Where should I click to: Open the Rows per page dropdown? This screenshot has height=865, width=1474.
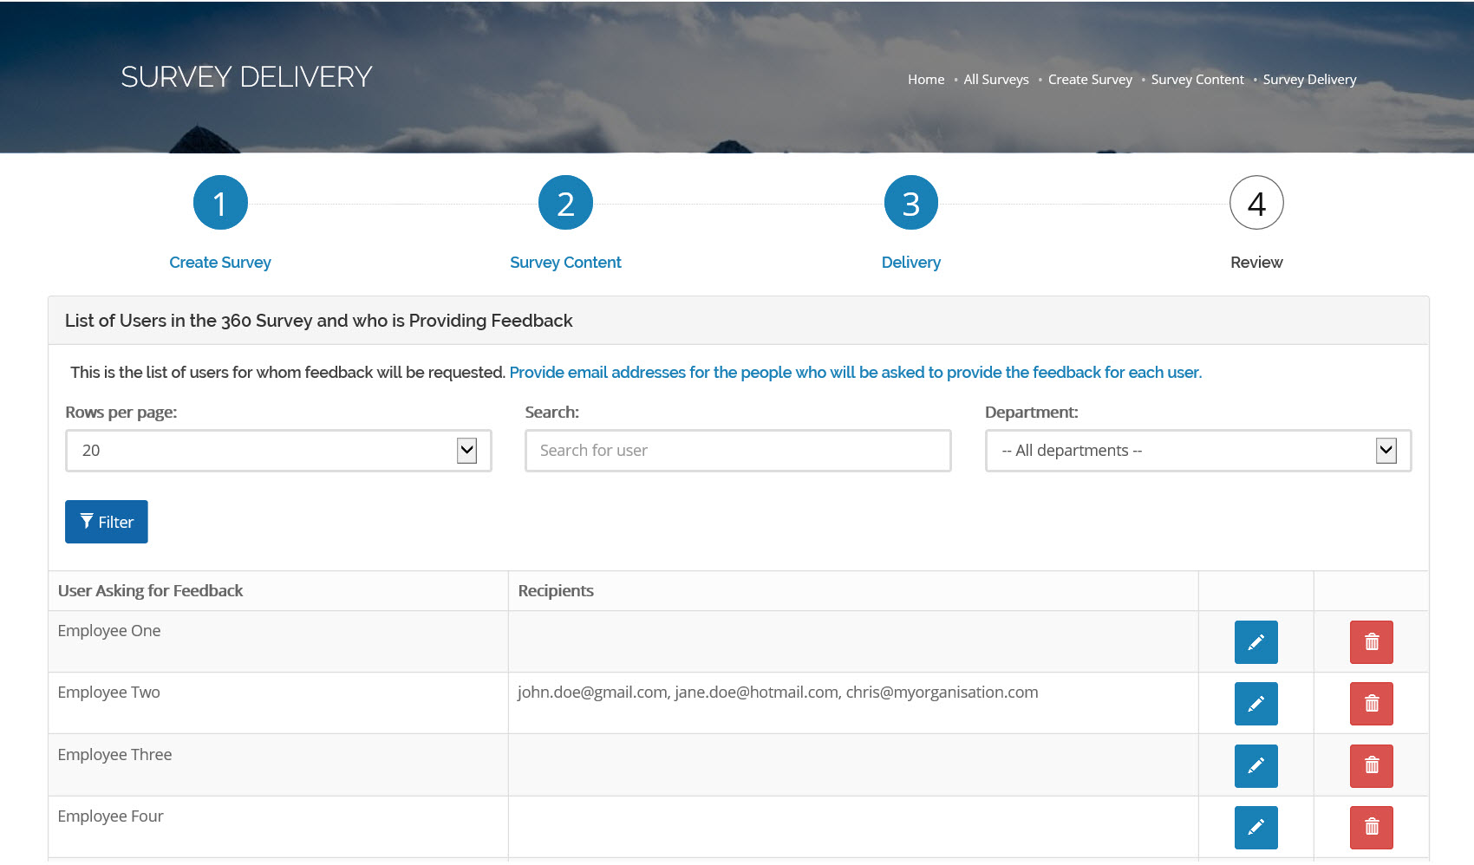pos(278,451)
